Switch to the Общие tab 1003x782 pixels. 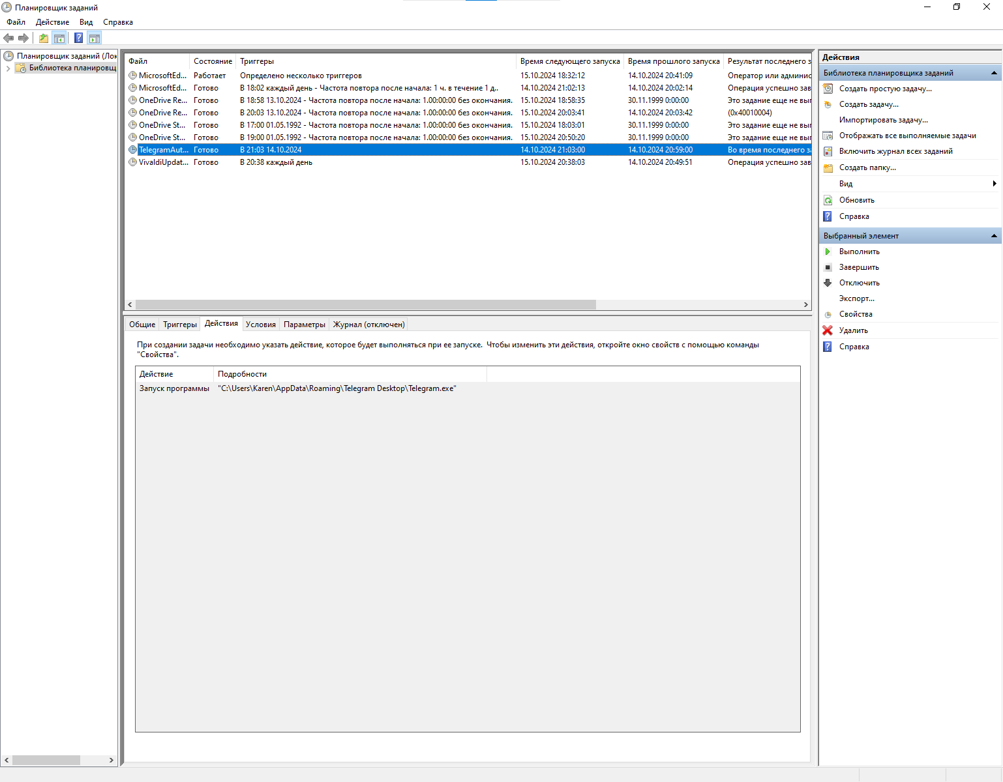(142, 325)
